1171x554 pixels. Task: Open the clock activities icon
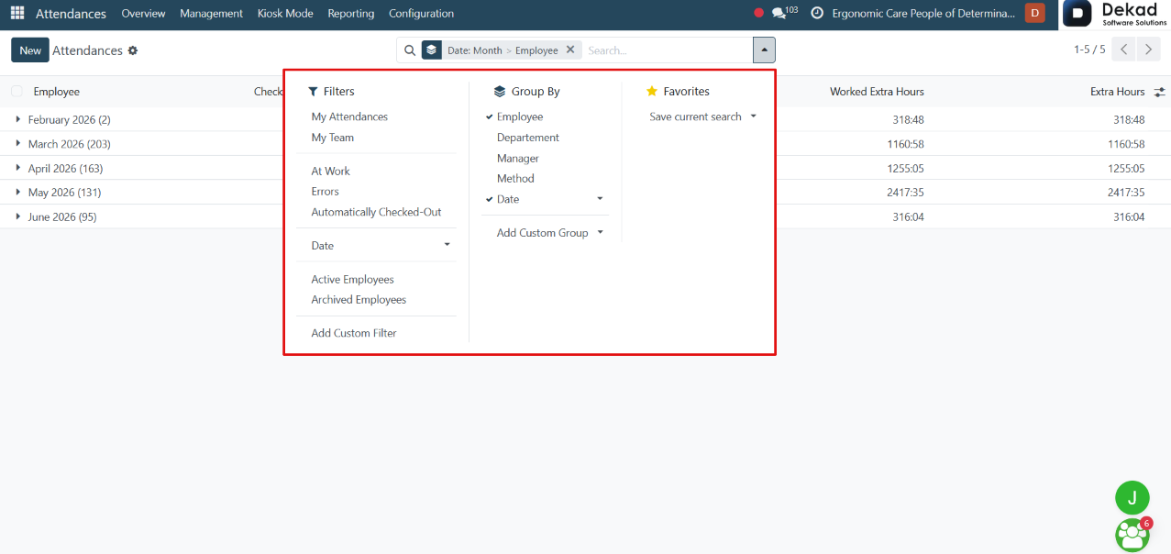817,13
